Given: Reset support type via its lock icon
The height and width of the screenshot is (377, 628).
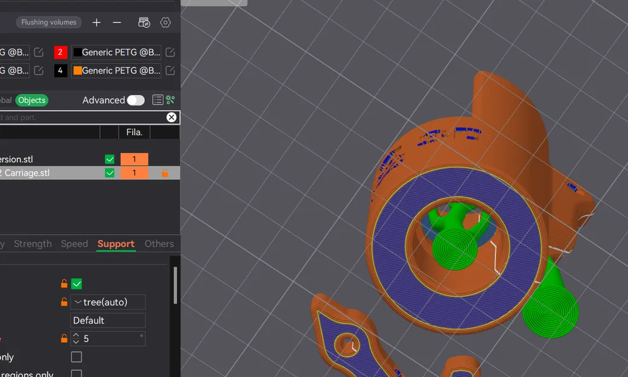Looking at the screenshot, I should point(64,302).
